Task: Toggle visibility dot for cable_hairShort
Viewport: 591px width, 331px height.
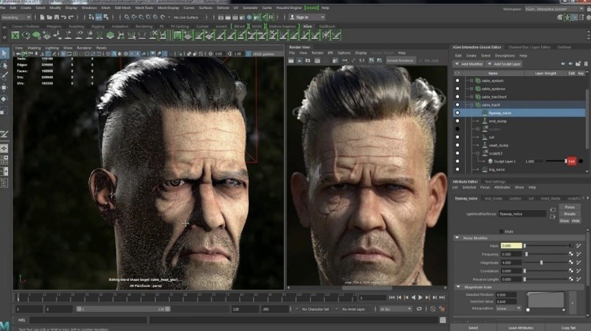Action: [x=457, y=97]
